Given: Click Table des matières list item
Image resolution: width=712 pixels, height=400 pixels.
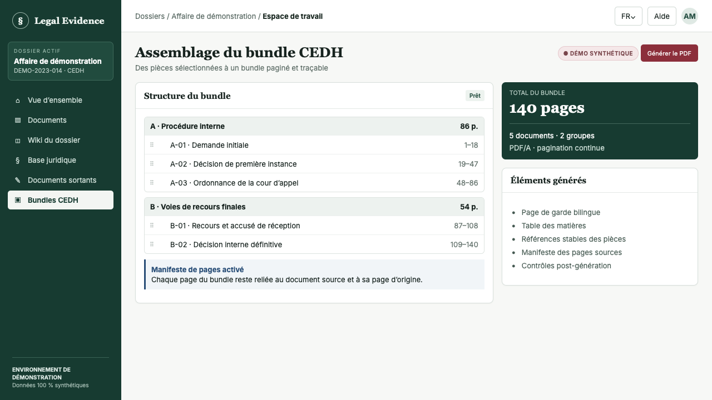Looking at the screenshot, I should [x=553, y=226].
